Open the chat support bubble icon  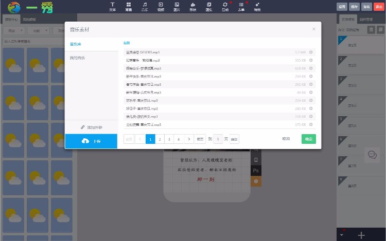point(372,155)
